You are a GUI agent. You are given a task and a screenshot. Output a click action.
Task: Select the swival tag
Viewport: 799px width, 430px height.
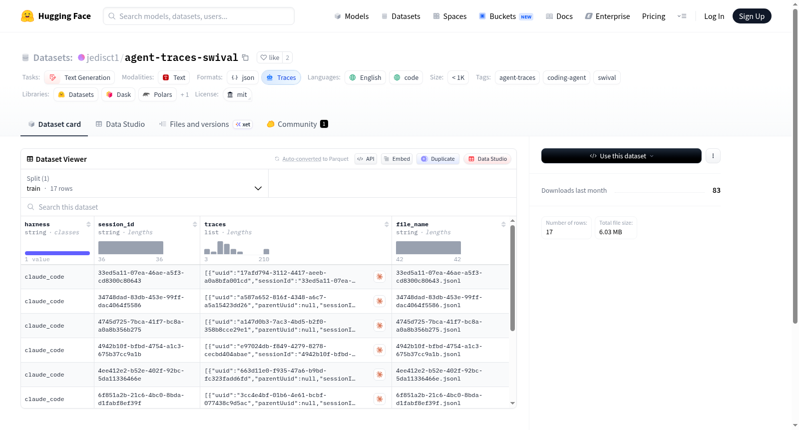(607, 77)
